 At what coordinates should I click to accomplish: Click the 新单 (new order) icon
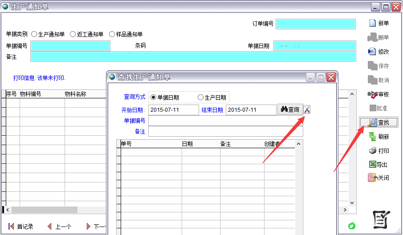click(372, 24)
